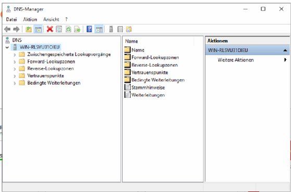This screenshot has height=192, width=291.
Task: Expand Zwischengespeicherte Lookupvorgänge tree node
Action: [x=15, y=55]
